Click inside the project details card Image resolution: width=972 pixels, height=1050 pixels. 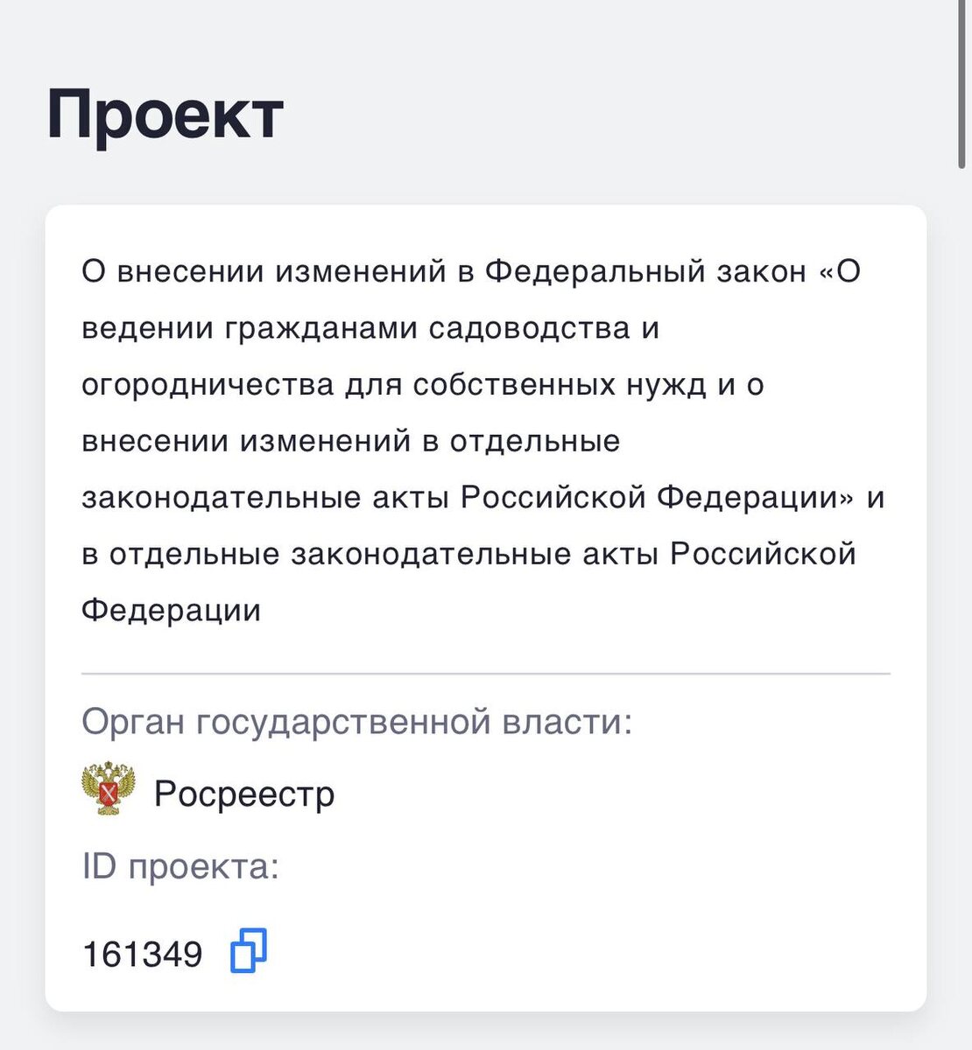(x=486, y=612)
